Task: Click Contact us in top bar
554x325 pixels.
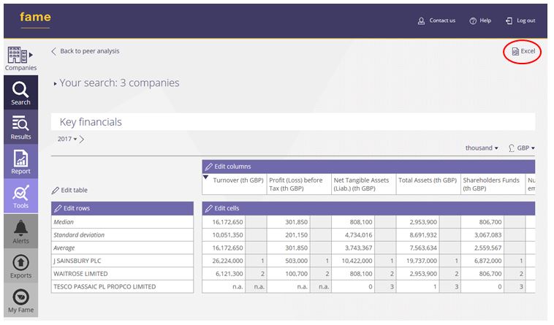Action: (436, 20)
